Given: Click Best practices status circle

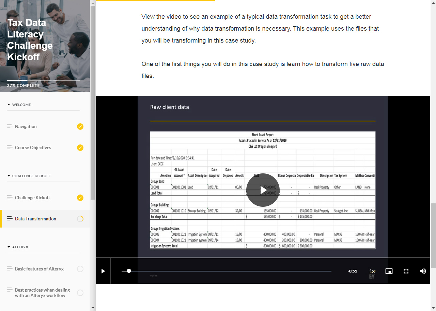Looking at the screenshot, I should [80, 293].
